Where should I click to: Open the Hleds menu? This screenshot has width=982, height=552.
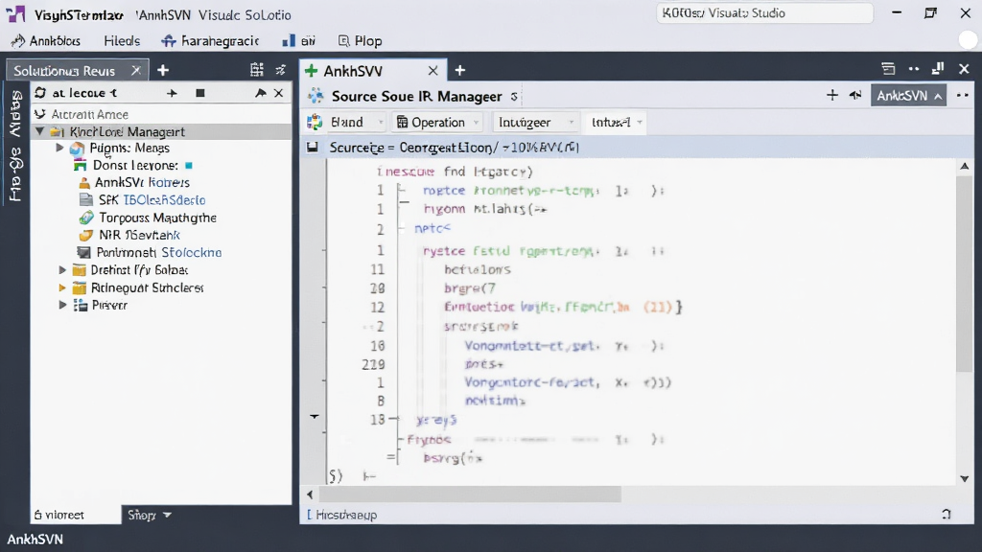click(122, 40)
